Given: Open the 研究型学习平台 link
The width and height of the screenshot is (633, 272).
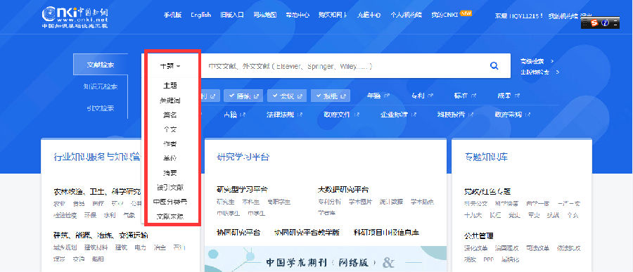Looking at the screenshot, I should [242, 189].
